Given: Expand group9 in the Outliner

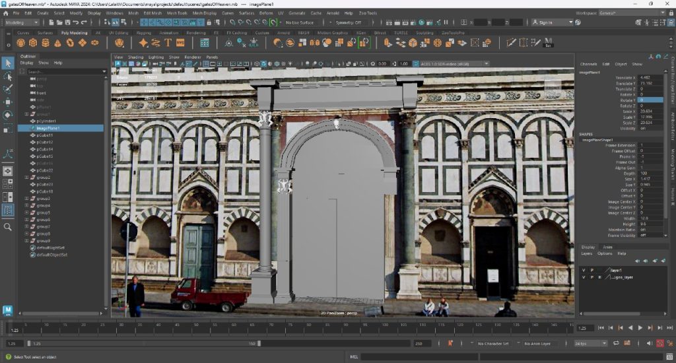Looking at the screenshot, I should pos(26,240).
